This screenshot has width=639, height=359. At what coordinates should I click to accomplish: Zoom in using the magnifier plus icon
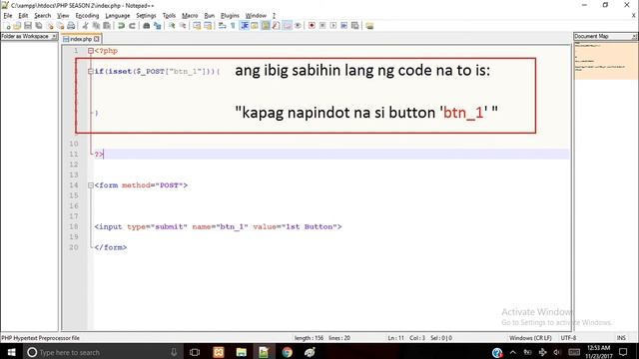click(172, 26)
